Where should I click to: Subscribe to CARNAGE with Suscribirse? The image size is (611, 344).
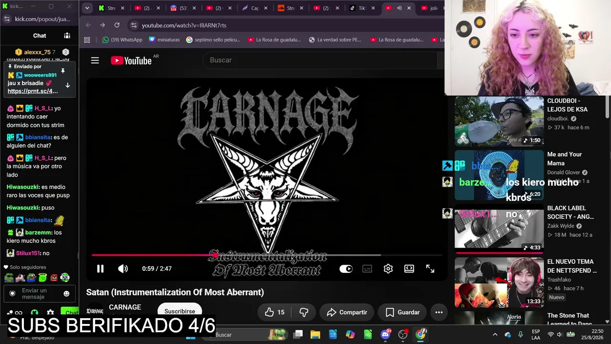tap(179, 311)
